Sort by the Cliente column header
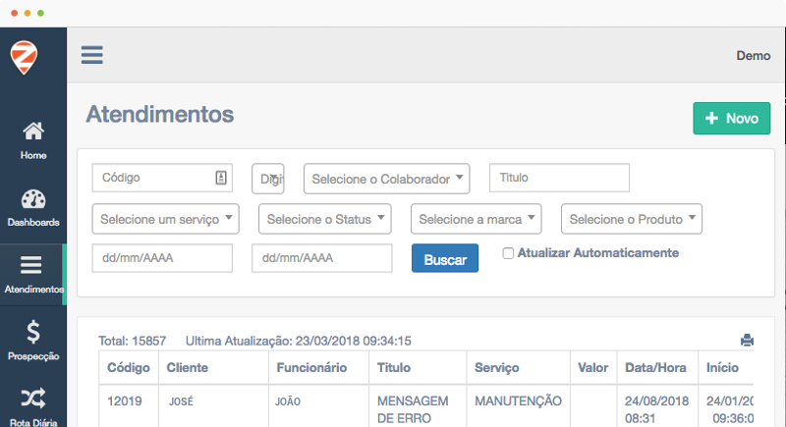 point(188,367)
